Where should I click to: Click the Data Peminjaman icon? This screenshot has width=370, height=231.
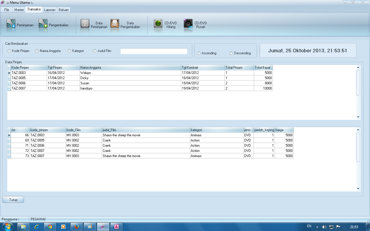(95, 25)
